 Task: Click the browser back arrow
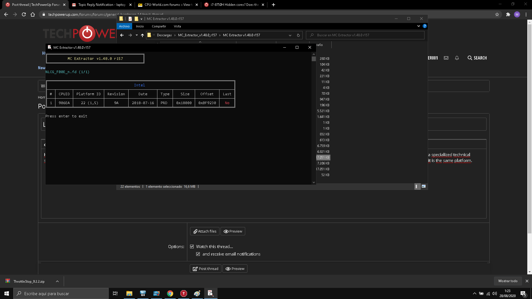pos(6,14)
